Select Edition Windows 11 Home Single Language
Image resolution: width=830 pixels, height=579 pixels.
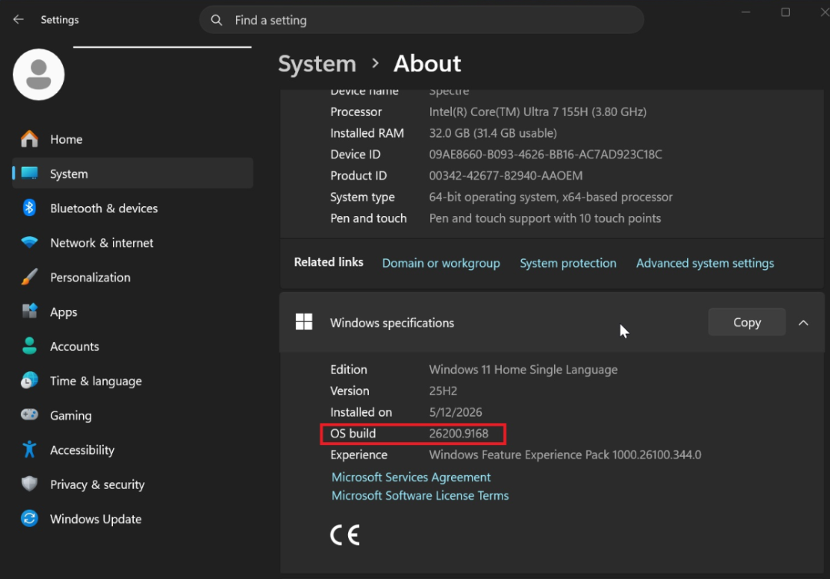coord(523,369)
